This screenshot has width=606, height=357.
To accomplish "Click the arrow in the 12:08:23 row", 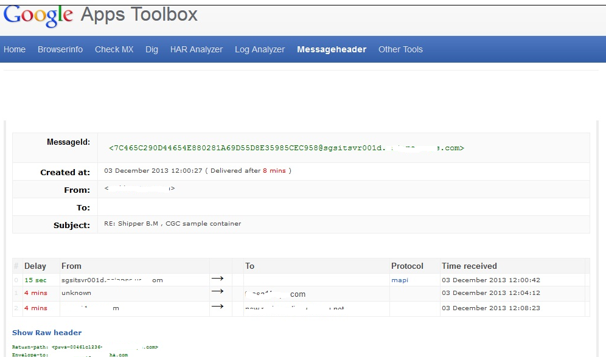I will click(218, 306).
